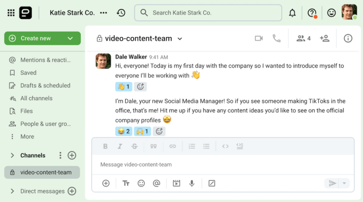Click the Search Katie Stark Co. box
The height and width of the screenshot is (202, 363).
208,13
